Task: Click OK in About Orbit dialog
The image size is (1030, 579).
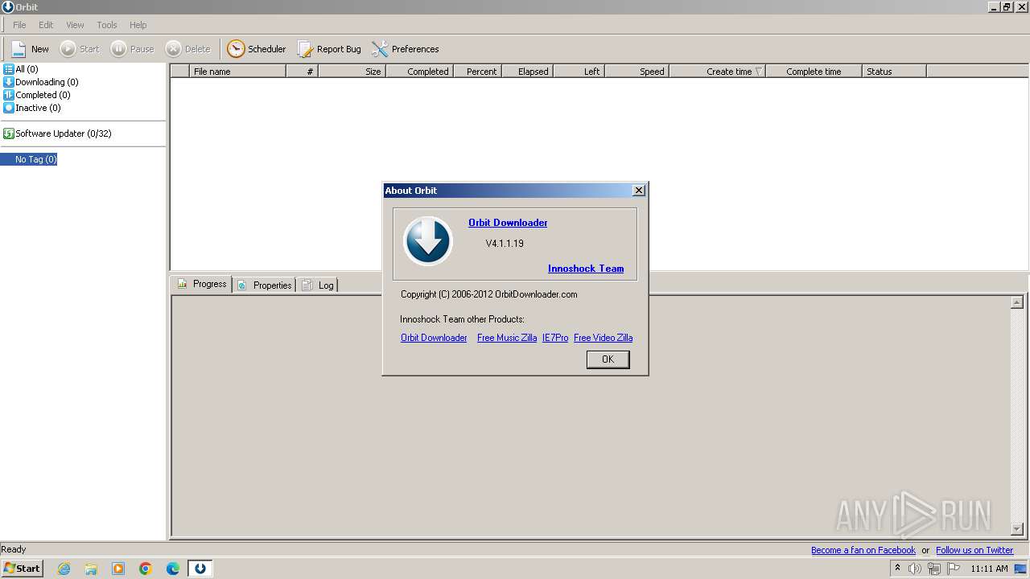Action: pos(608,359)
